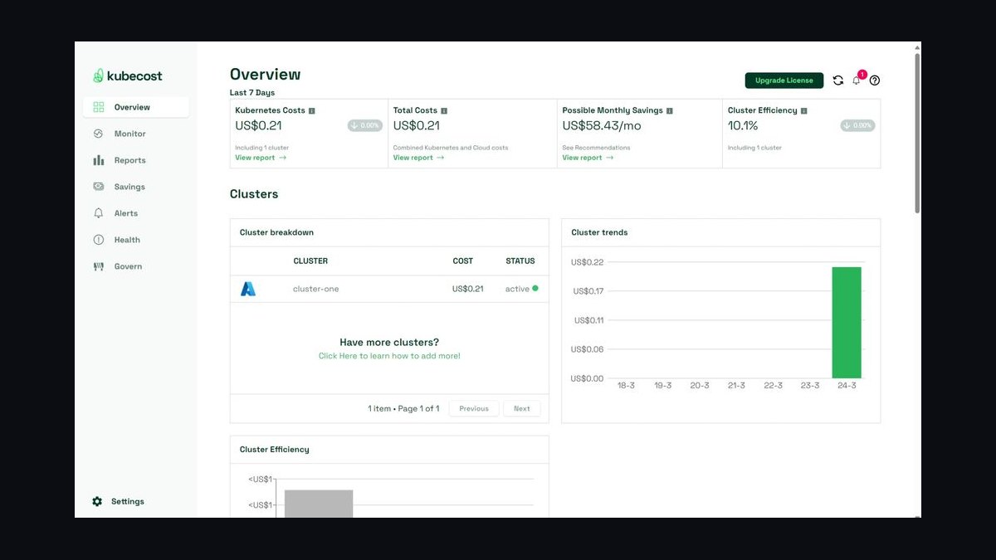Click the Govern icon in sidebar
Viewport: 996px width, 560px height.
[x=98, y=266]
